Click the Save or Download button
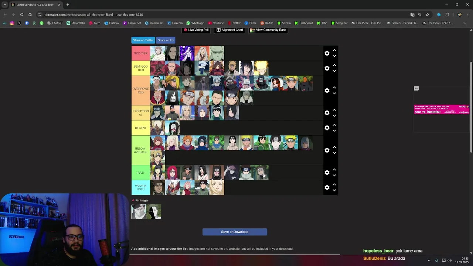The height and width of the screenshot is (266, 473). pyautogui.click(x=235, y=232)
